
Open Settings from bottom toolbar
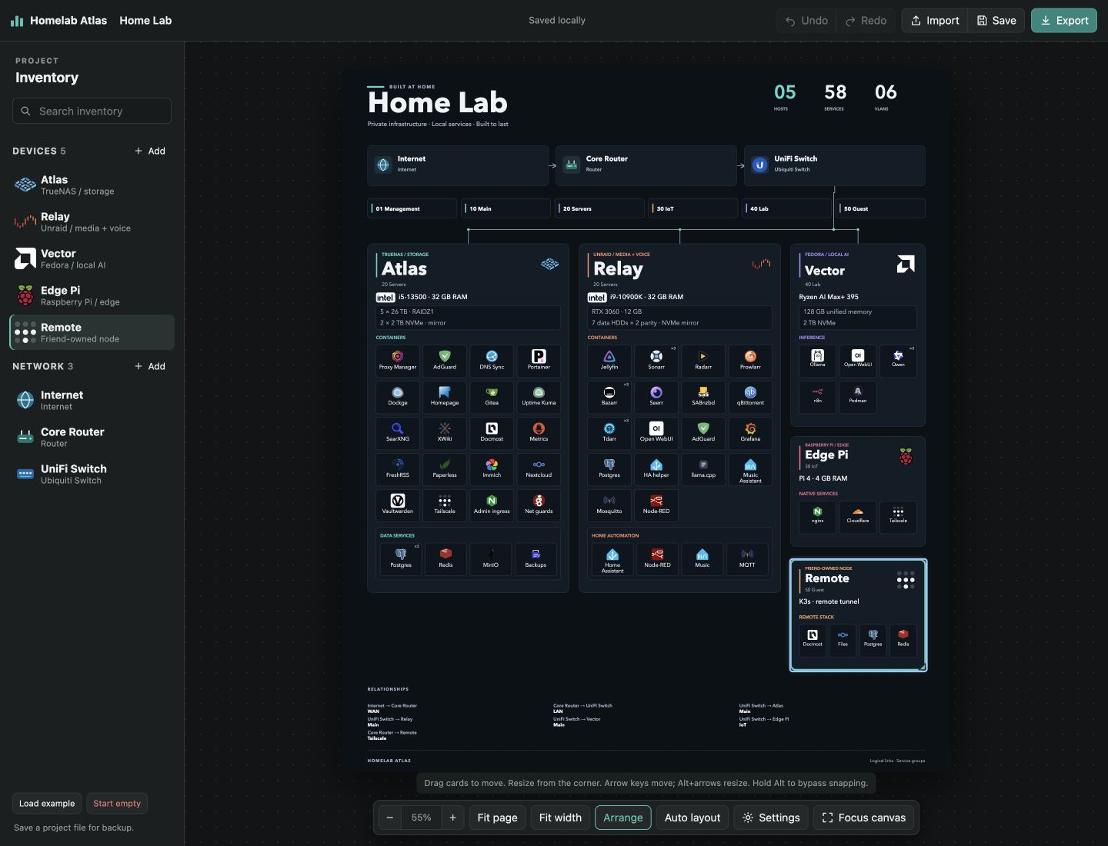point(771,818)
